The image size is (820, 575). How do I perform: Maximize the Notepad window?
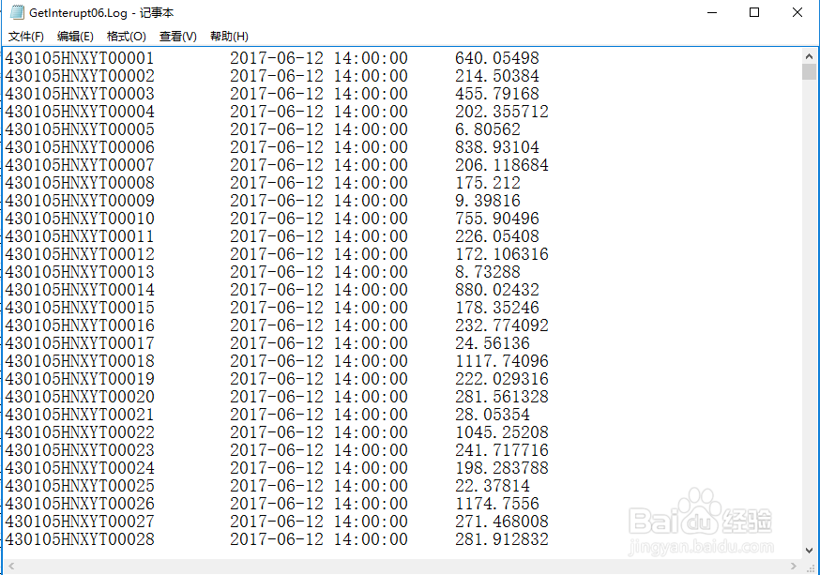pyautogui.click(x=754, y=12)
